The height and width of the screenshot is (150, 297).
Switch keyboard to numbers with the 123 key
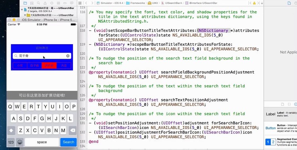coord(11,142)
